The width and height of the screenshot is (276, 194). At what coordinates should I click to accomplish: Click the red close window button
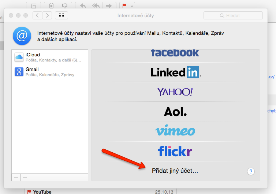tap(11, 15)
